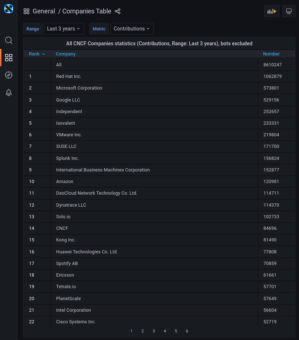Select the value 573801
Image resolution: width=299 pixels, height=340 pixels.
[x=271, y=88]
